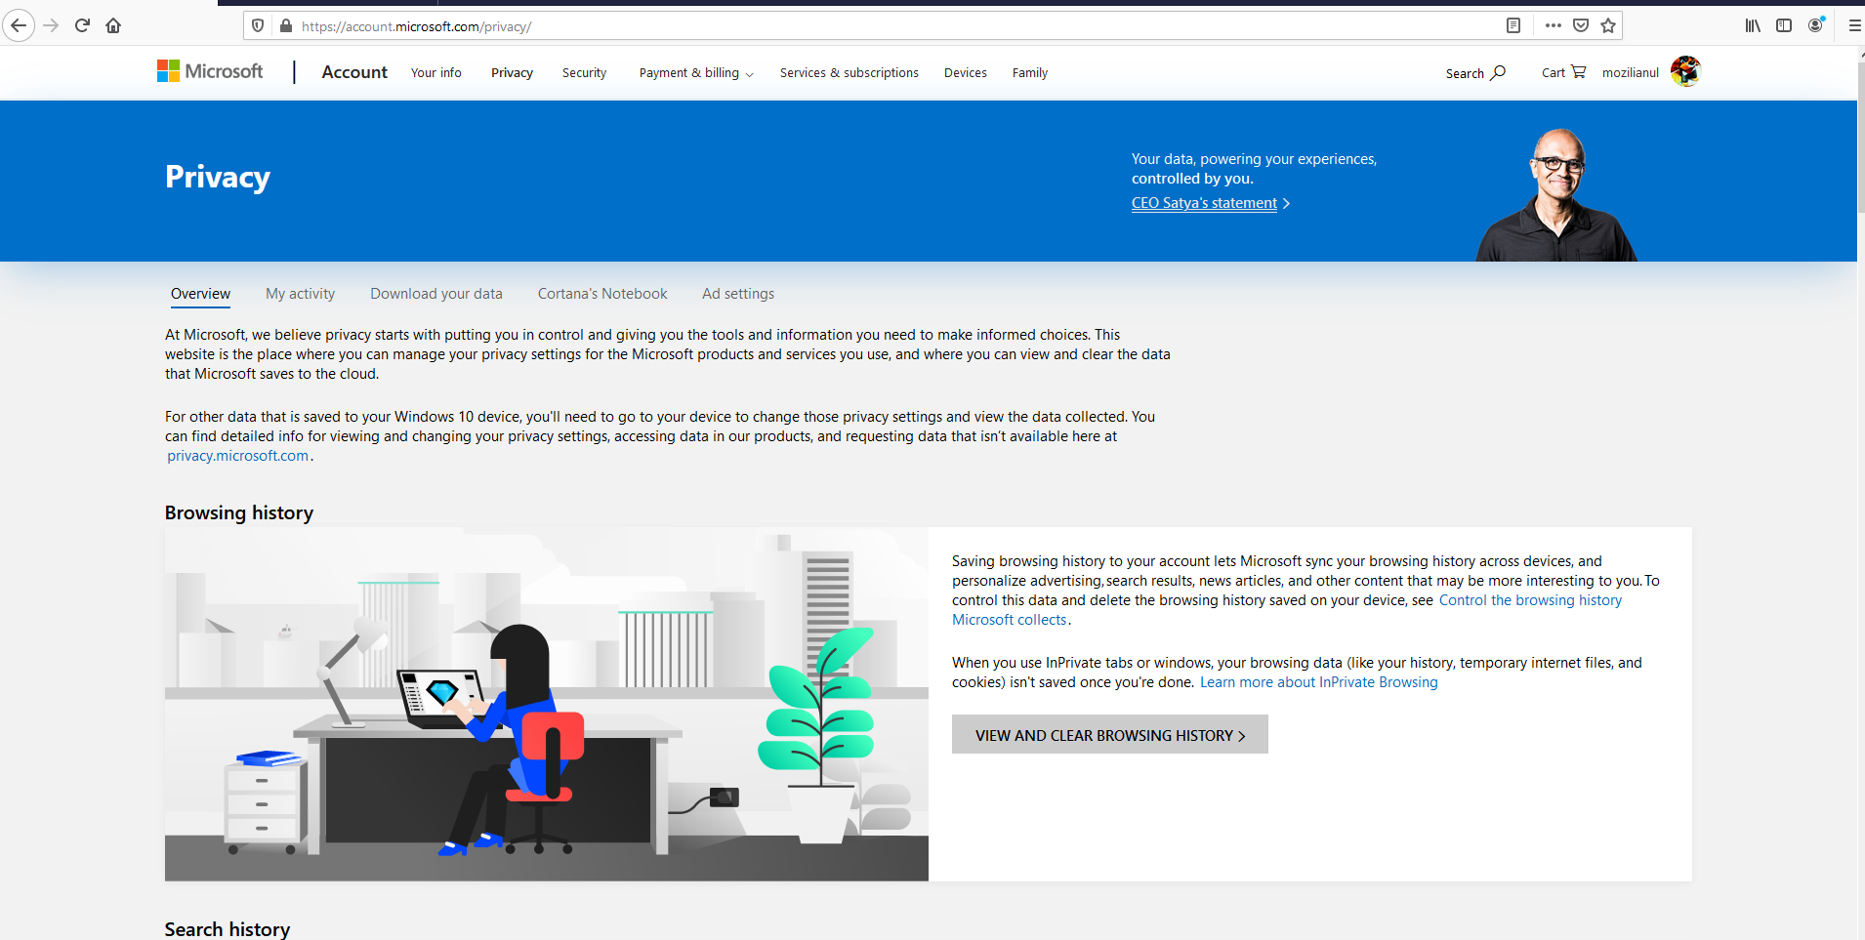The height and width of the screenshot is (940, 1865).
Task: Go to the browser home page
Action: pyautogui.click(x=112, y=25)
